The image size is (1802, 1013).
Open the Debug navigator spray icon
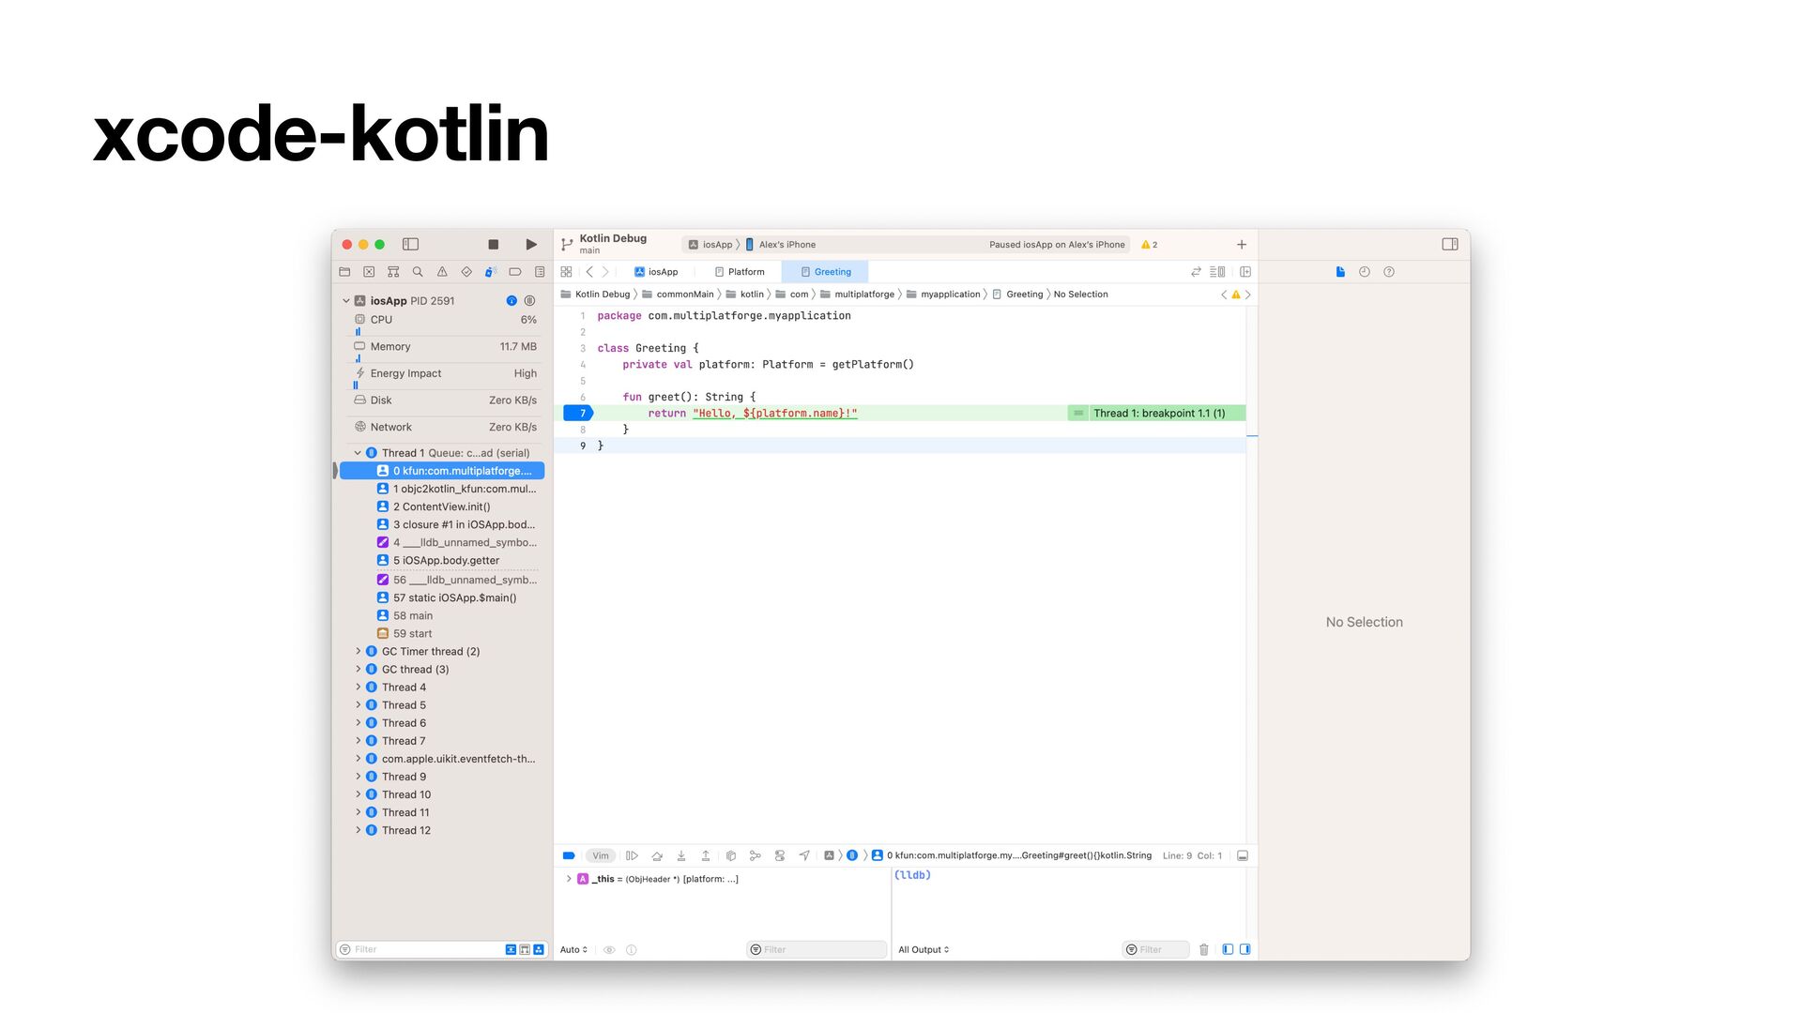tap(490, 272)
